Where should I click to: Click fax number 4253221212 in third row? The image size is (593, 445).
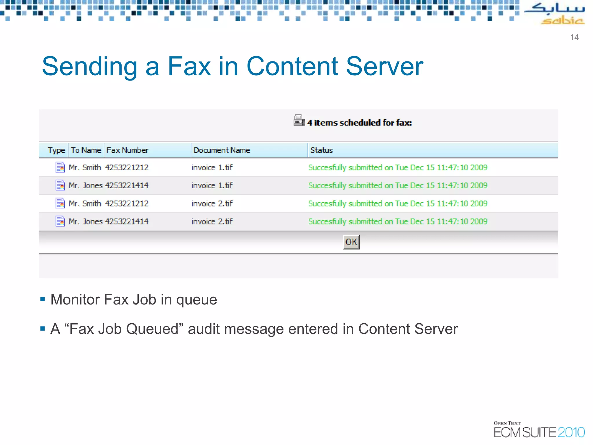127,203
